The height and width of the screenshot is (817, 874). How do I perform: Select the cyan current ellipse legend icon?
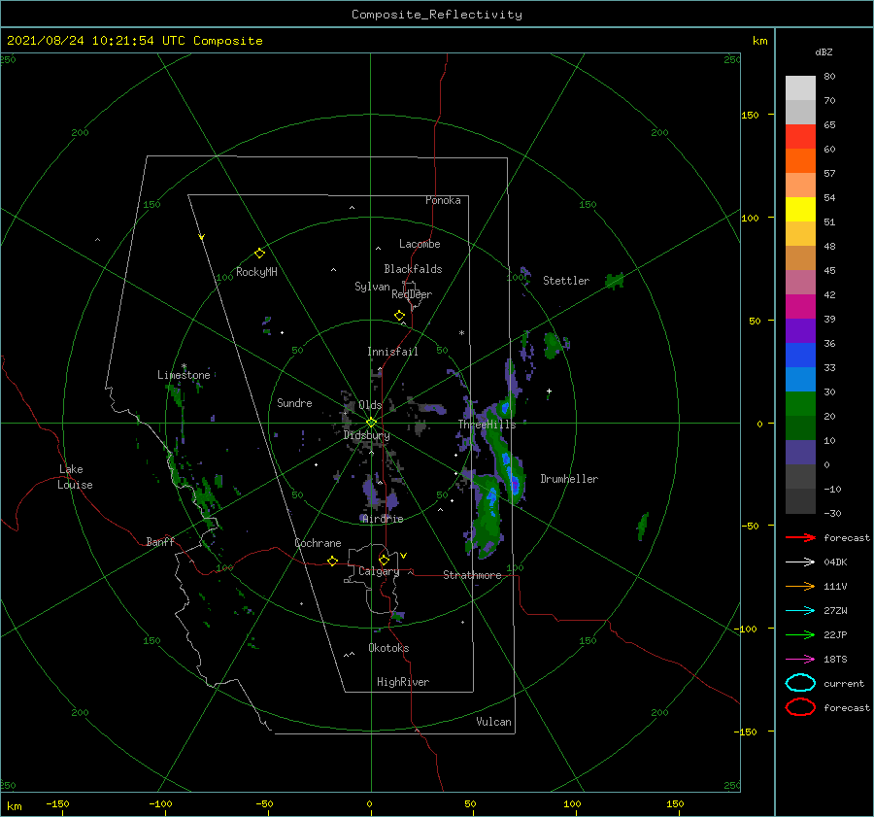800,683
